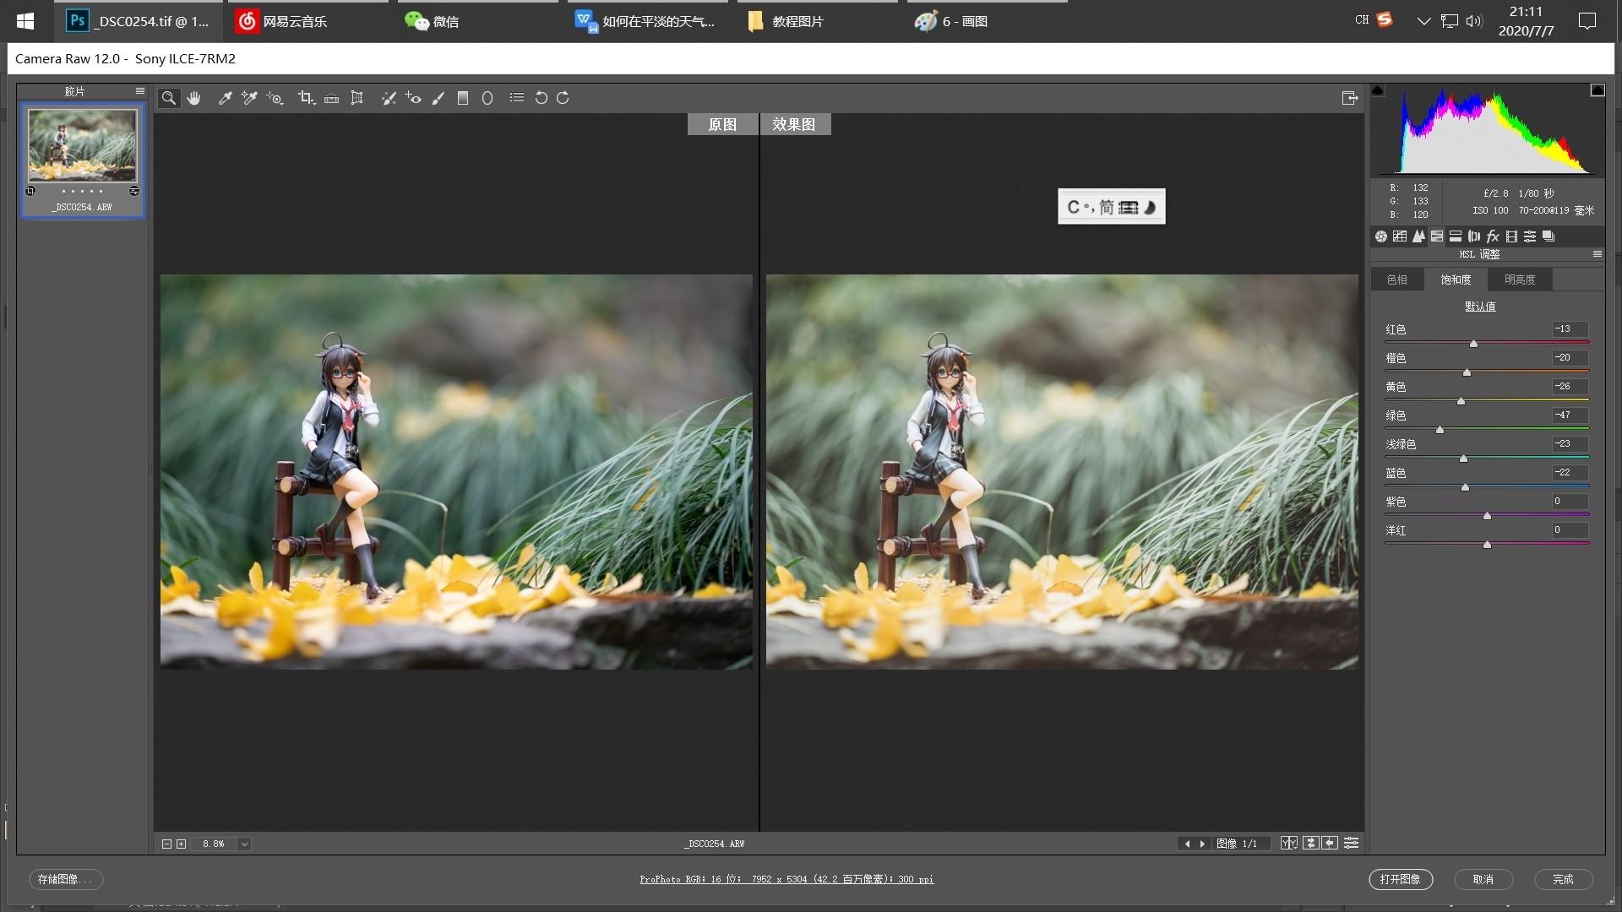Viewport: 1622px width, 912px height.
Task: Go to next image arrow
Action: (1202, 844)
